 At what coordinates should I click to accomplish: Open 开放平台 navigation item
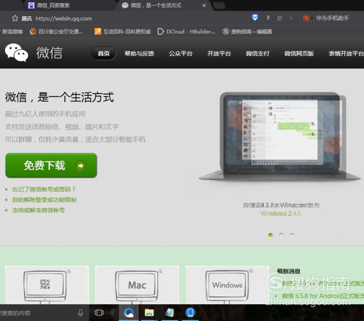tap(219, 54)
